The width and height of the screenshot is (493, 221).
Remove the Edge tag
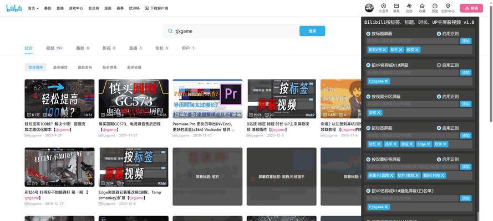pyautogui.click(x=428, y=144)
